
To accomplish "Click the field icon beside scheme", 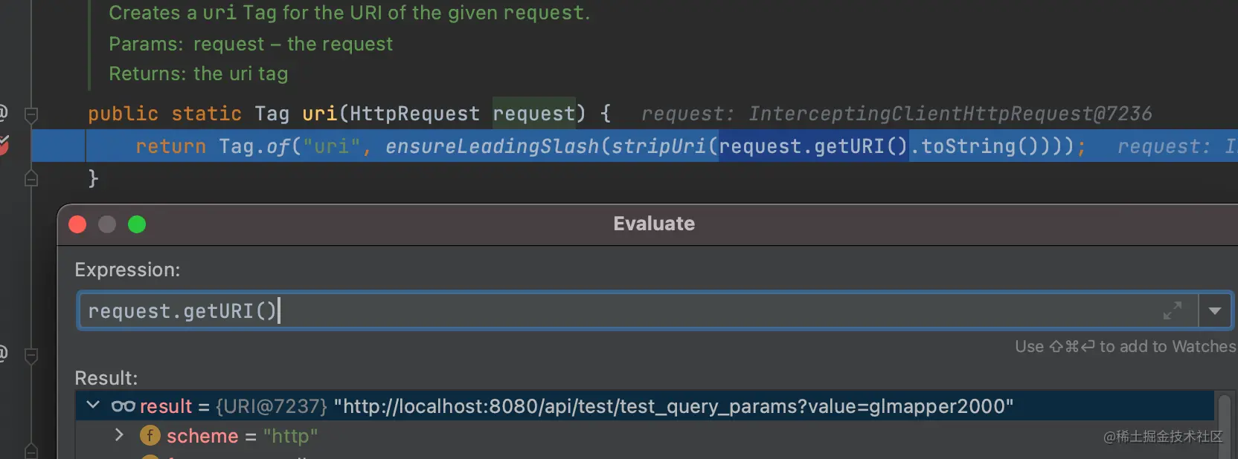I will [x=150, y=436].
